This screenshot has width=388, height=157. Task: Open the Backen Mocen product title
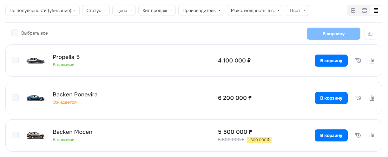pyautogui.click(x=72, y=132)
